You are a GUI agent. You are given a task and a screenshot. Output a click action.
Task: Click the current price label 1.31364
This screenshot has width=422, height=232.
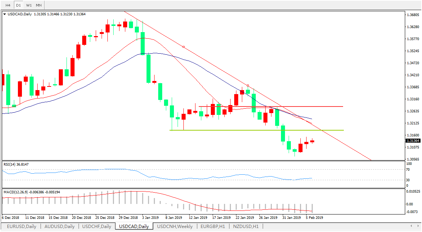(413, 141)
